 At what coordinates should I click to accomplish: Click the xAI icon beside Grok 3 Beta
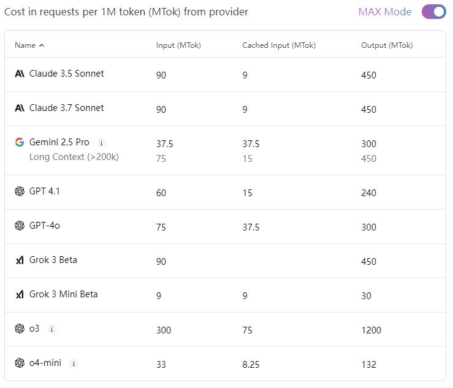20,260
